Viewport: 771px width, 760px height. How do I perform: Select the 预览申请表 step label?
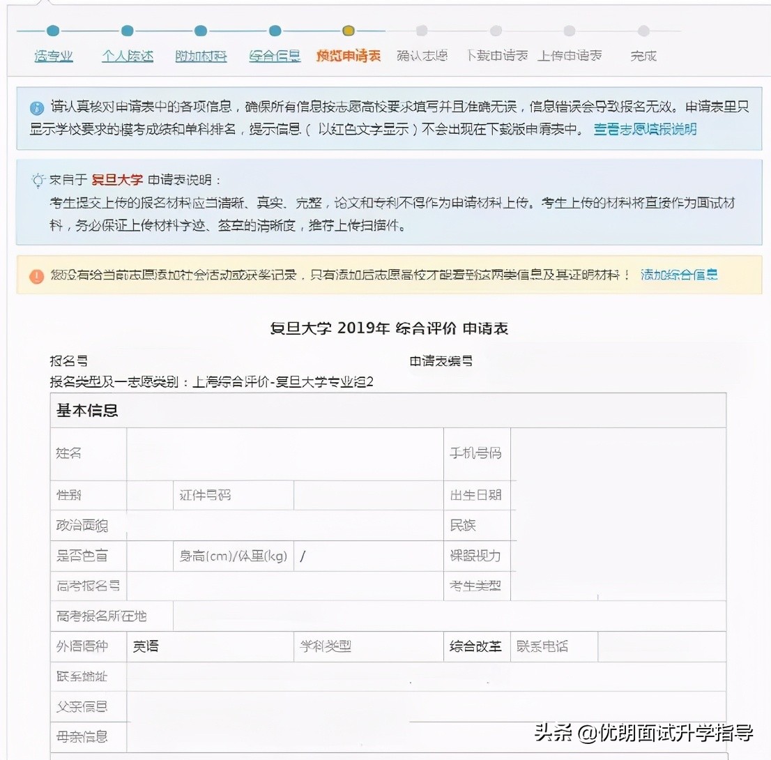[349, 56]
